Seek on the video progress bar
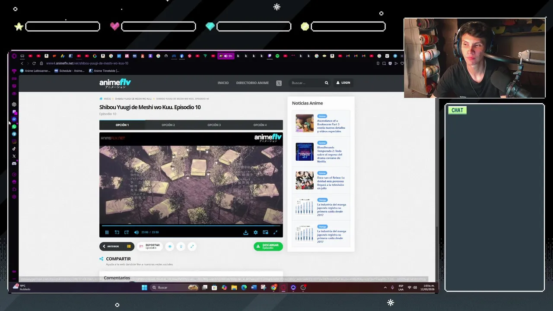This screenshot has height=311, width=553. pyautogui.click(x=191, y=225)
